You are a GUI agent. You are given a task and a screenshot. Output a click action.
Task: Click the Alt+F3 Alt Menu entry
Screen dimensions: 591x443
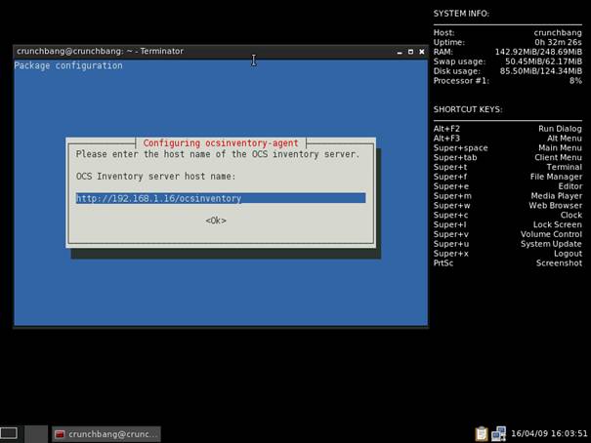[507, 139]
